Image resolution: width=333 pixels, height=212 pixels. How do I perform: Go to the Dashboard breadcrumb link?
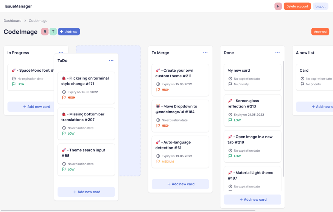(x=12, y=20)
